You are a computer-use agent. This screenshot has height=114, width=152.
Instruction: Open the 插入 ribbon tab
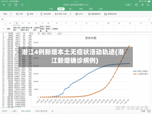71,9
